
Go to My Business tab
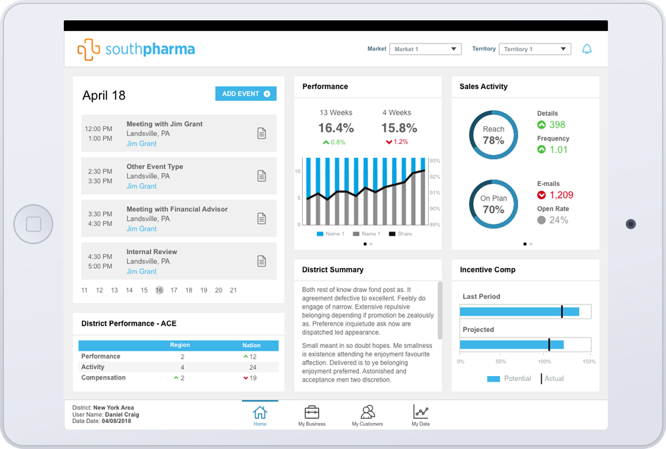point(311,415)
